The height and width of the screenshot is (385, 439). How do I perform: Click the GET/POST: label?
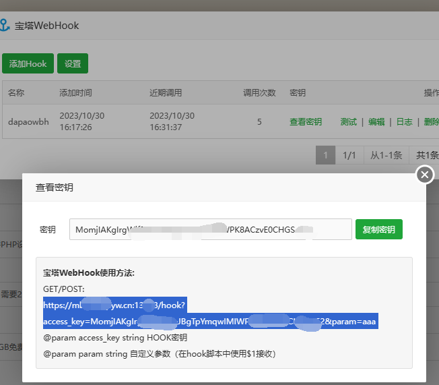64,289
